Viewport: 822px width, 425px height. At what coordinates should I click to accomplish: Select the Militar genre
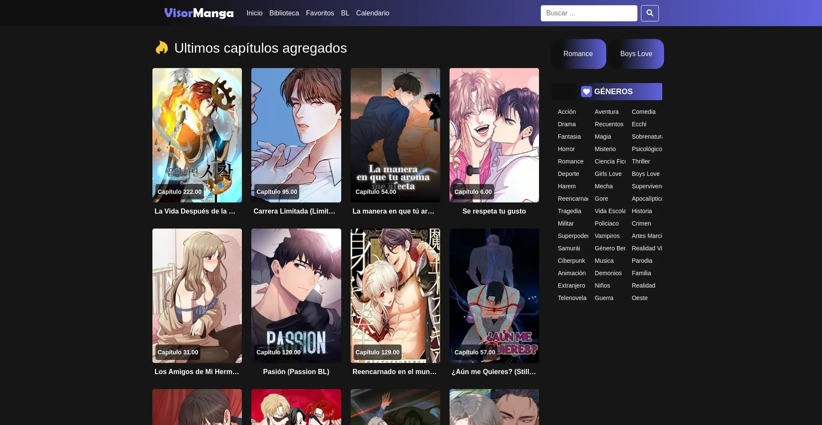[x=566, y=223]
